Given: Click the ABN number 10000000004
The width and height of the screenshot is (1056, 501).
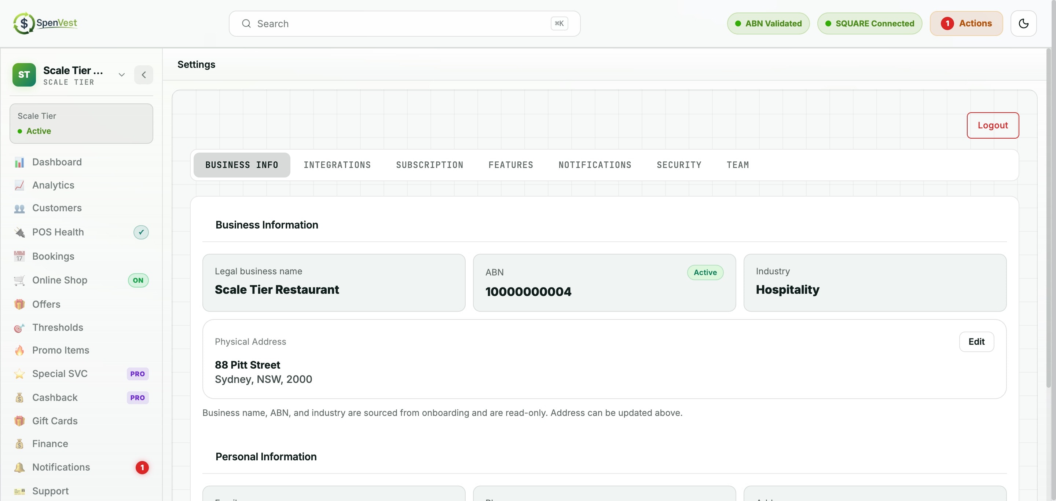Looking at the screenshot, I should tap(528, 292).
